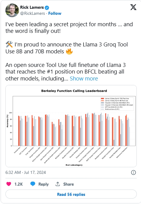The height and width of the screenshot is (204, 141).
Task: Open Rick Lamers profile picture
Action: click(x=12, y=11)
